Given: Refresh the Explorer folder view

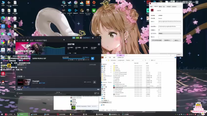Looking at the screenshot, I should point(145,60).
